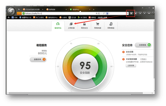Screen dimensions: 166x106
Task: Select the 购物防御 page tab with cart icon
Action: (x=98, y=26)
